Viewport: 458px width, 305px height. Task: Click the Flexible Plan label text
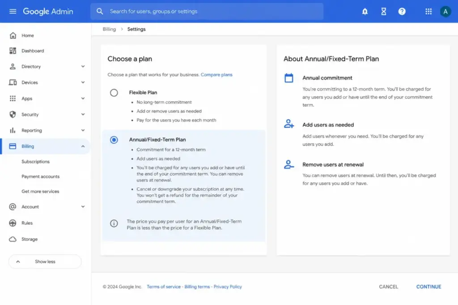click(143, 92)
